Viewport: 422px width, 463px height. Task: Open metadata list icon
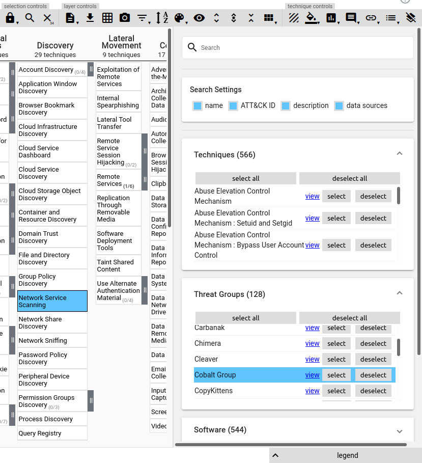coord(391,18)
